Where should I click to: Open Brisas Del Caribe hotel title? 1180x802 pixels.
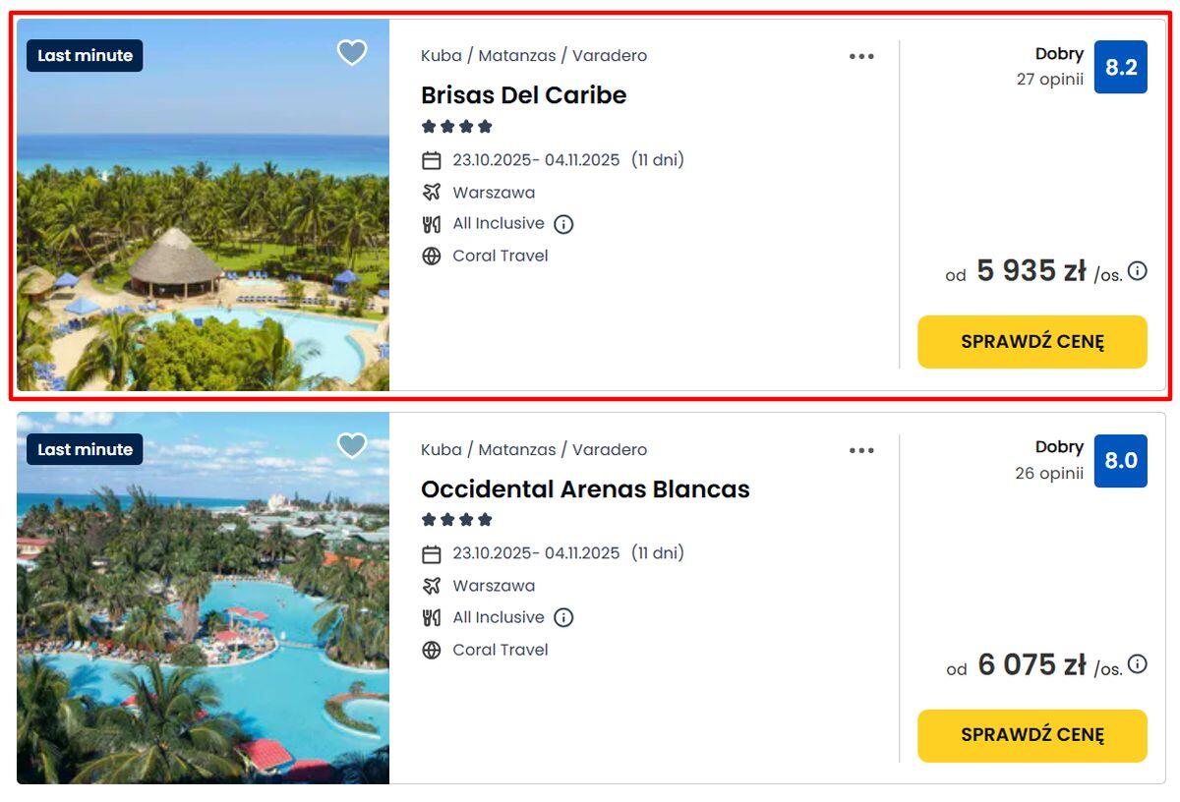[x=523, y=95]
